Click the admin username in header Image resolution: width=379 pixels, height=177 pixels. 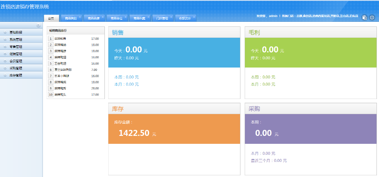pos(273,16)
